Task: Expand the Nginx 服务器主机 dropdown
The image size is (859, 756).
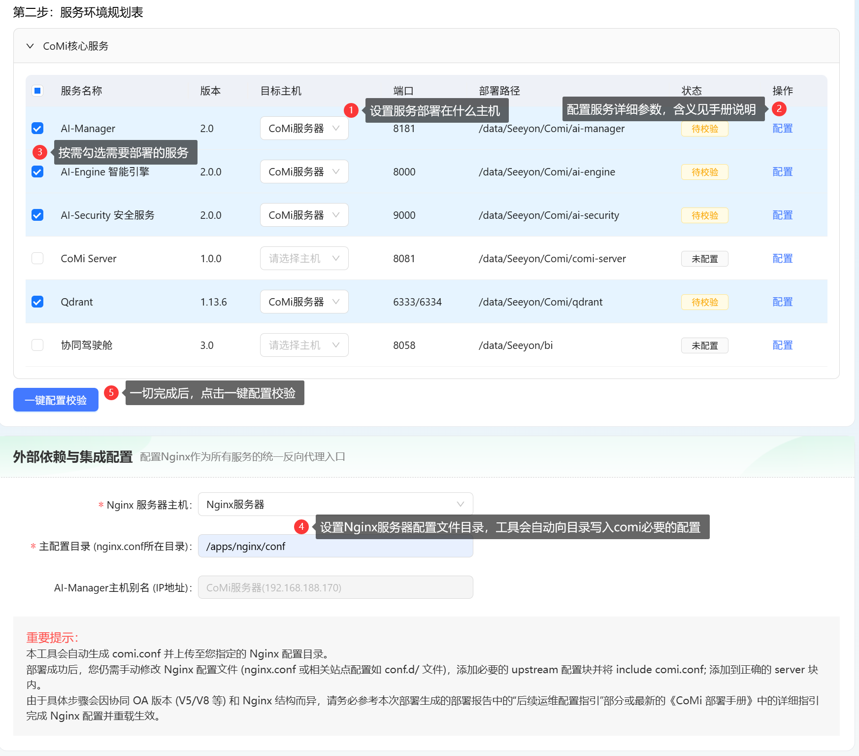Action: point(335,504)
